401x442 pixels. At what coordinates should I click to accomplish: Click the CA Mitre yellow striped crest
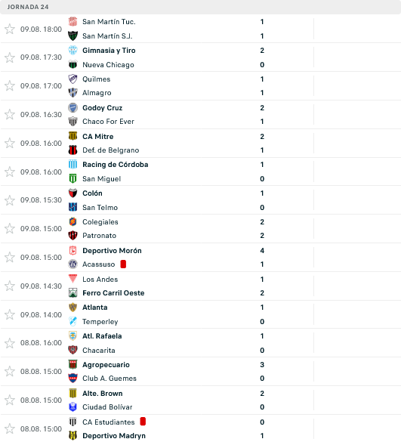[x=72, y=136]
